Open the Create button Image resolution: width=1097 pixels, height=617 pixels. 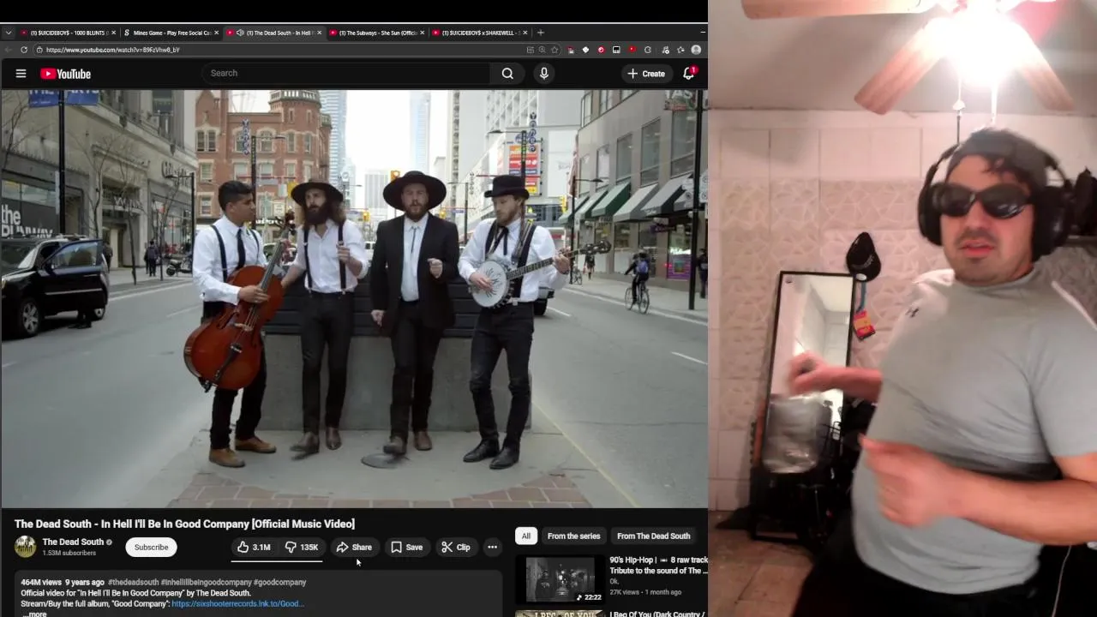tap(646, 74)
